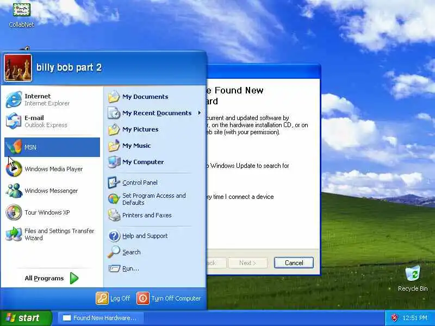Launch Outlook Express via the E-mail icon
The width and height of the screenshot is (435, 326).
point(13,121)
